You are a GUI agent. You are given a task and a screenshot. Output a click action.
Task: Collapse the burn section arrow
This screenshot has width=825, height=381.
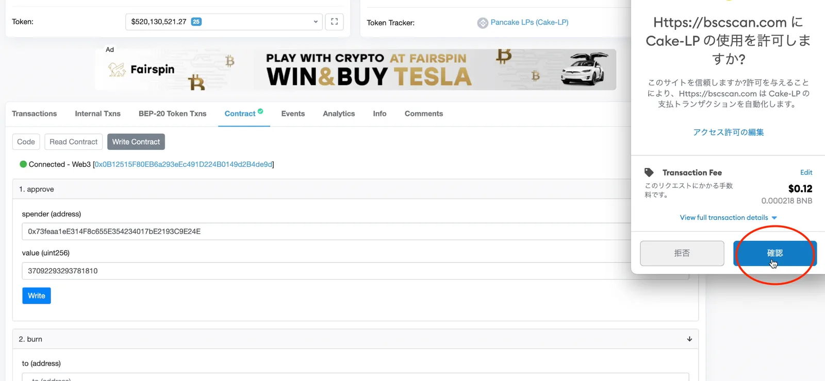click(689, 339)
